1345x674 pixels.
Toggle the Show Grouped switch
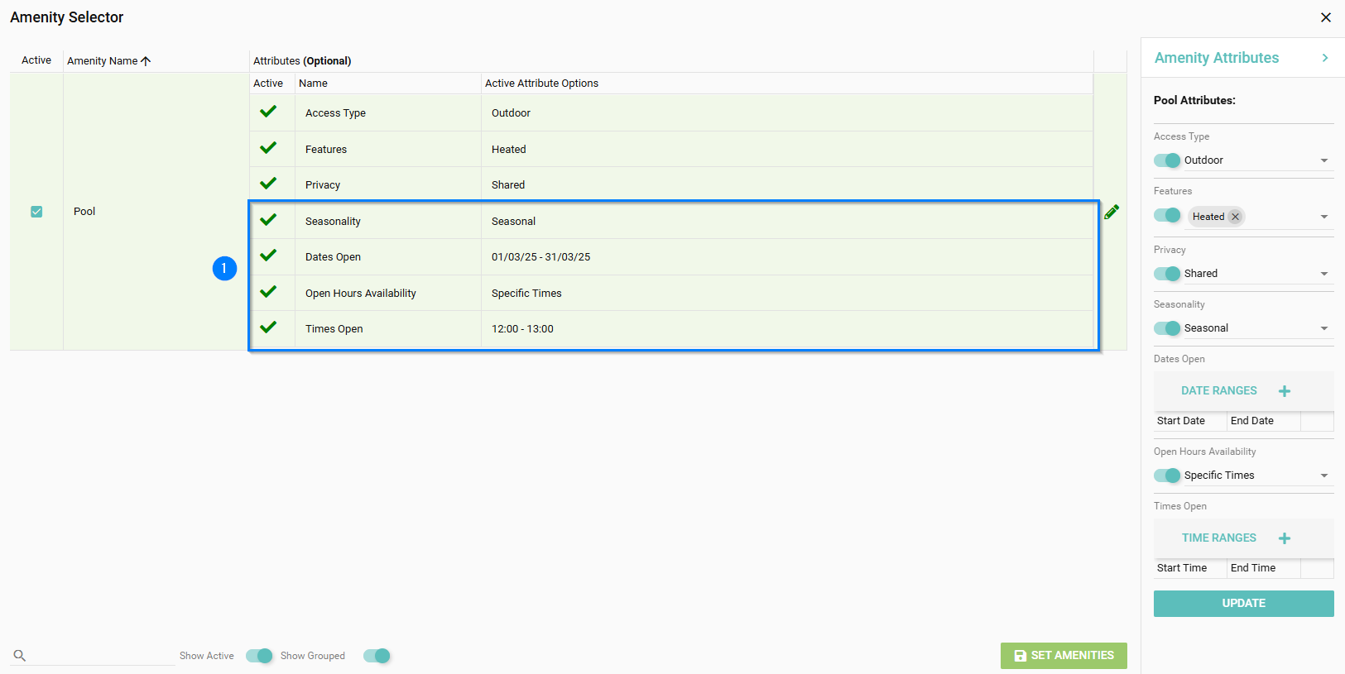point(377,656)
